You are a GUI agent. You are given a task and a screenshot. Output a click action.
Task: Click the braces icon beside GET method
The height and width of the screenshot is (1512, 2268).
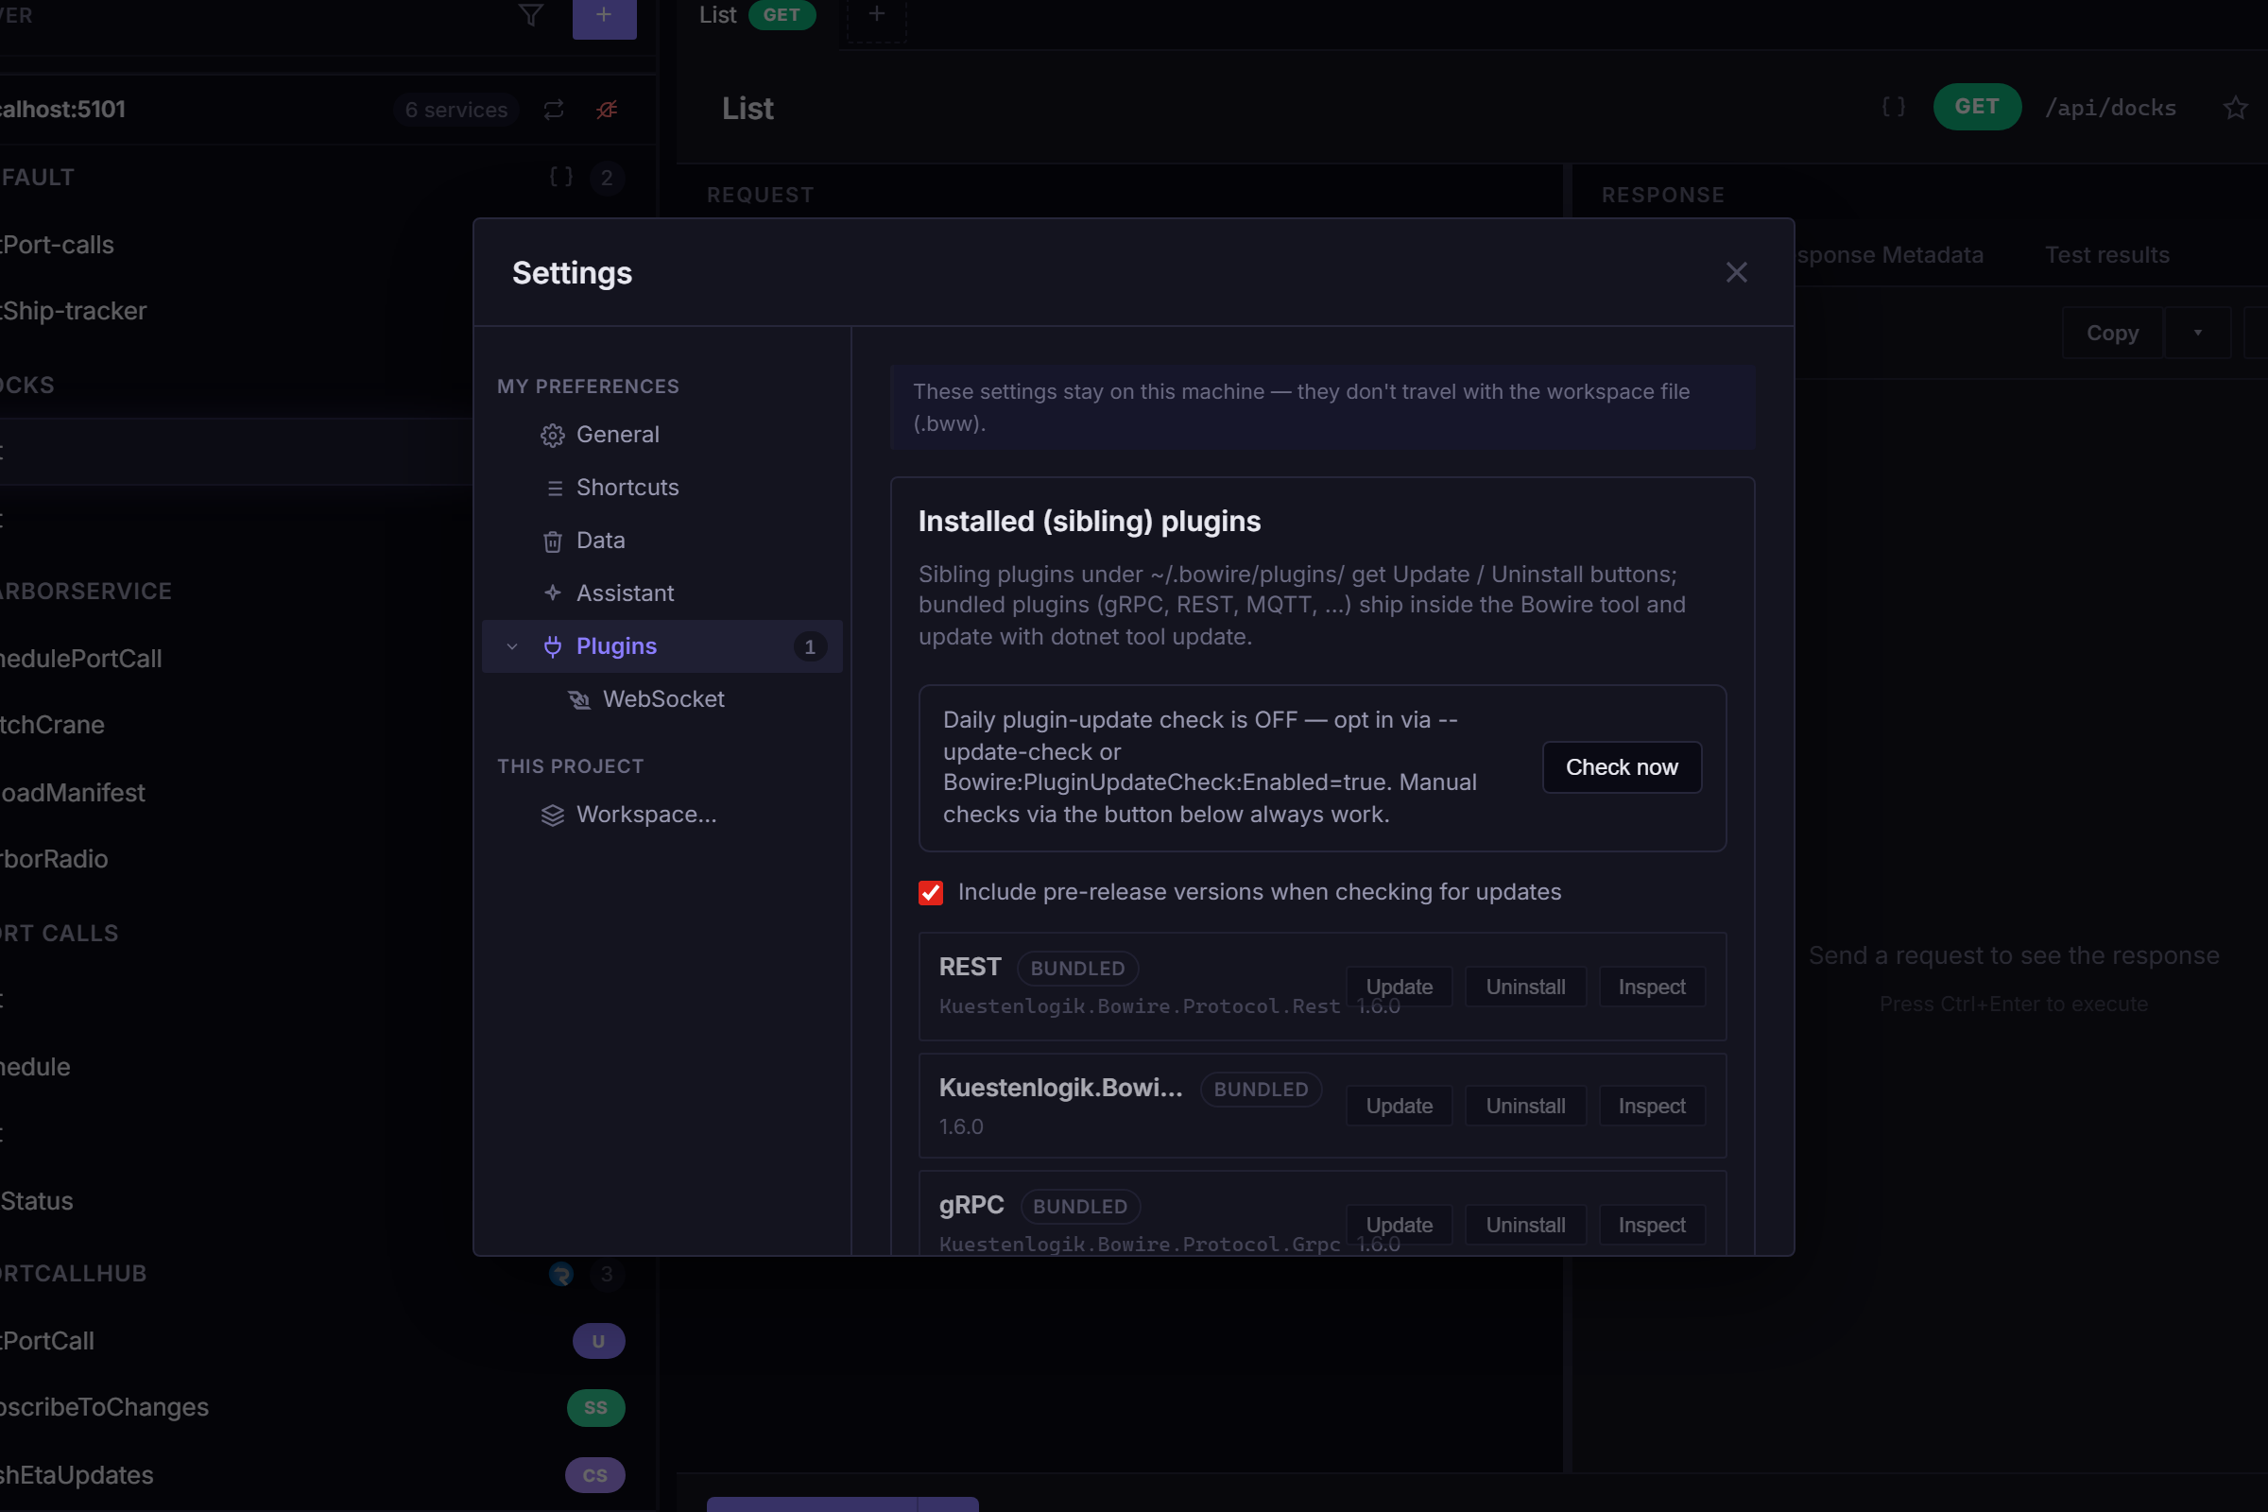[1894, 106]
